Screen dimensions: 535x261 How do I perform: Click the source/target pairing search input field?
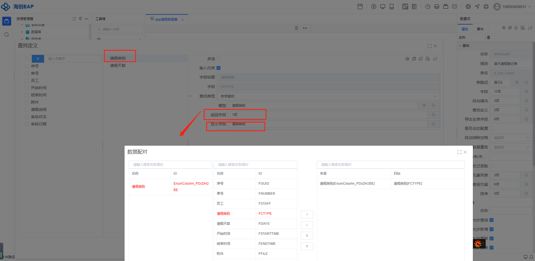(390, 165)
